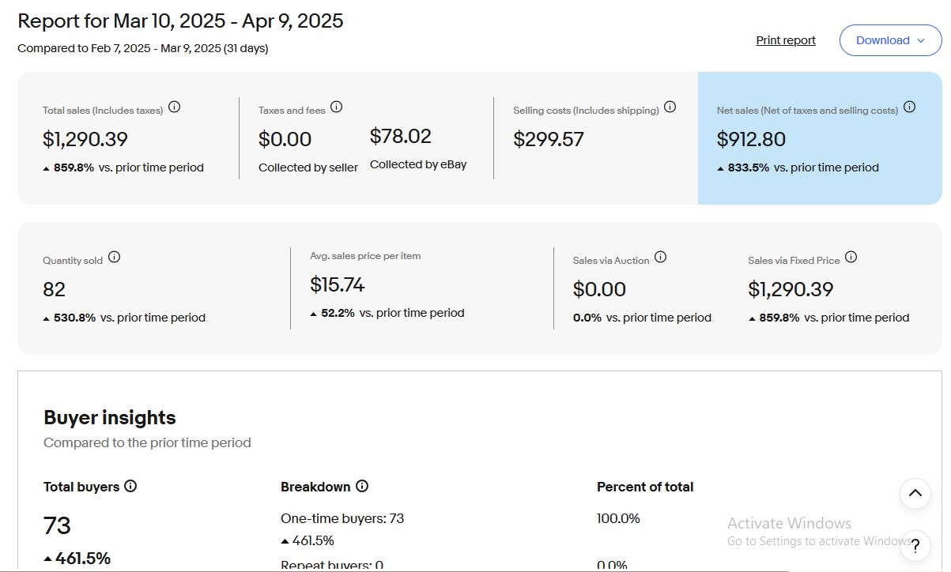Click the Print report link

coord(786,40)
